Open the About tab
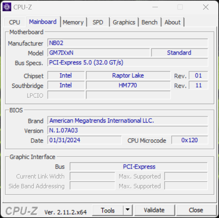 click(173, 22)
